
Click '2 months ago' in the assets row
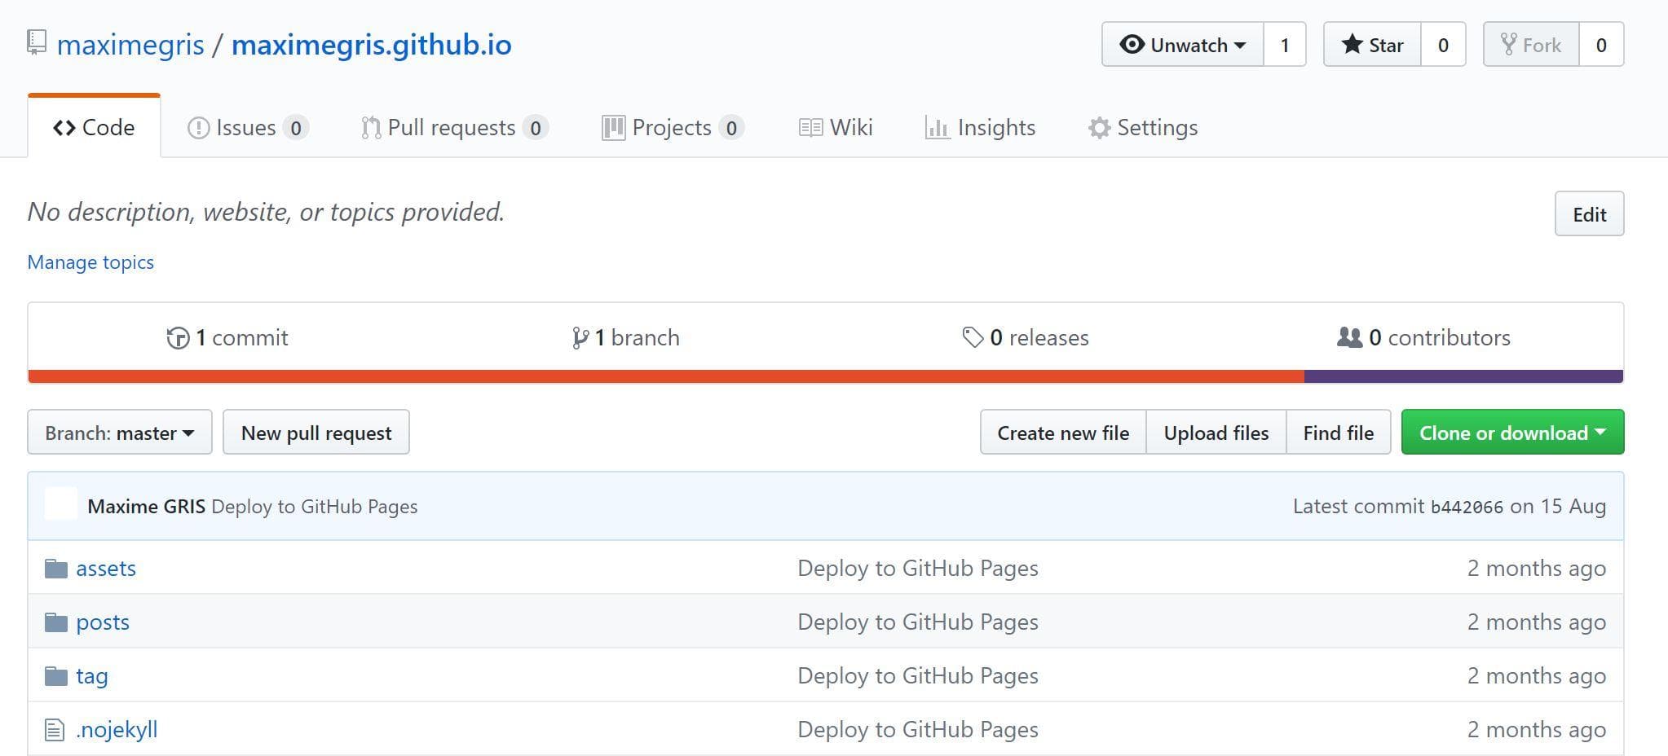point(1537,568)
